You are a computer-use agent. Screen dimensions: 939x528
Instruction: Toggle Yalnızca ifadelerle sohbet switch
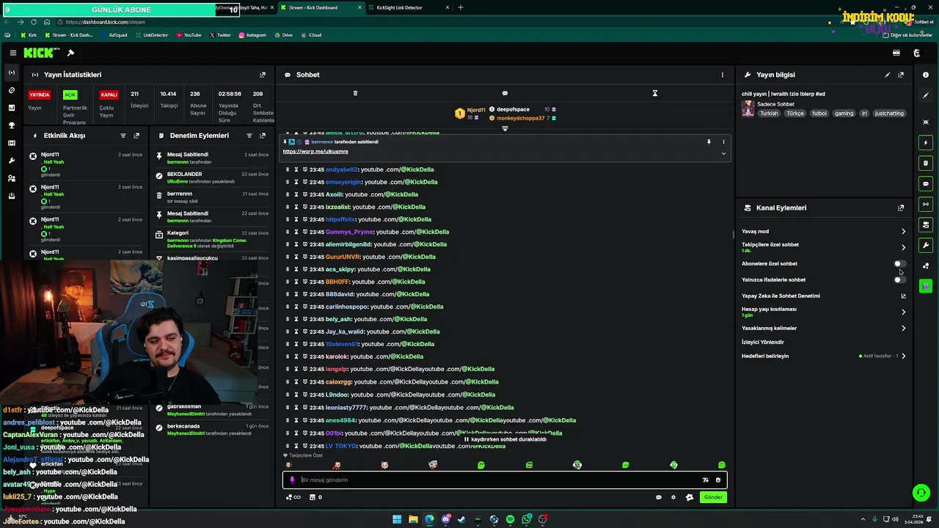coord(899,279)
